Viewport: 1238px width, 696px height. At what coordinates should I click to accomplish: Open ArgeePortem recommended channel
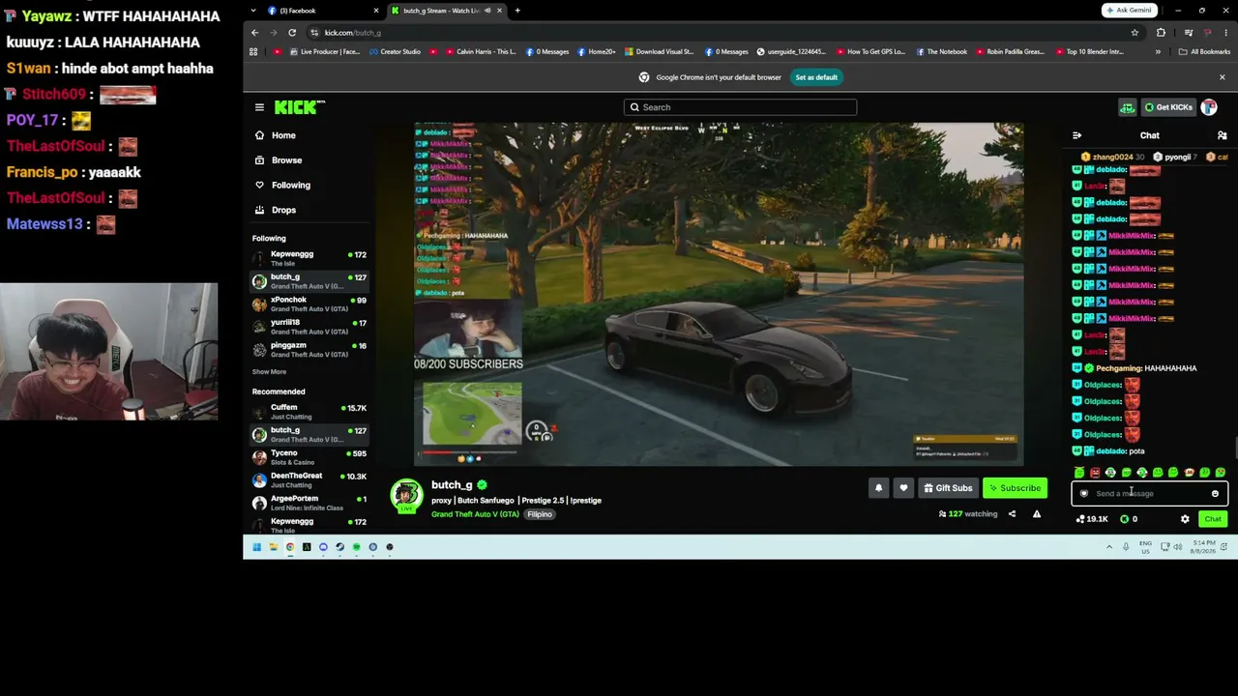pos(309,503)
